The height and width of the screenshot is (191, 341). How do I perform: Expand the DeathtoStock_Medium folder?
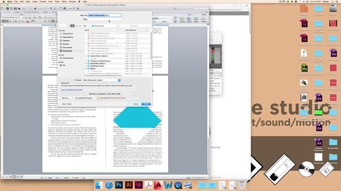click(86, 56)
